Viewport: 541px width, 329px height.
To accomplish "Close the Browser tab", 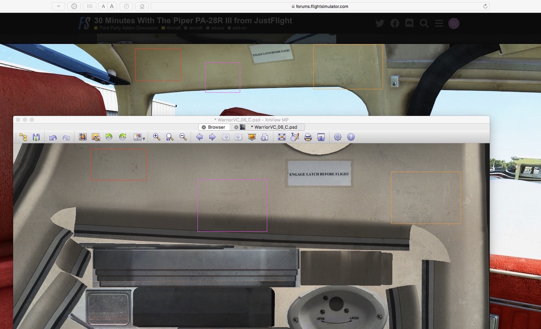I will [204, 127].
